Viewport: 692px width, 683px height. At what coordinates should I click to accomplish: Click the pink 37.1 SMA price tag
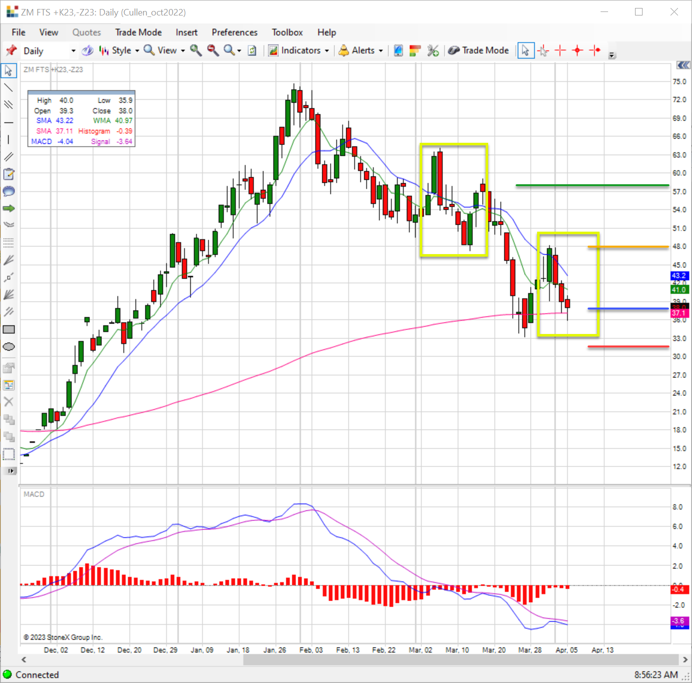679,313
